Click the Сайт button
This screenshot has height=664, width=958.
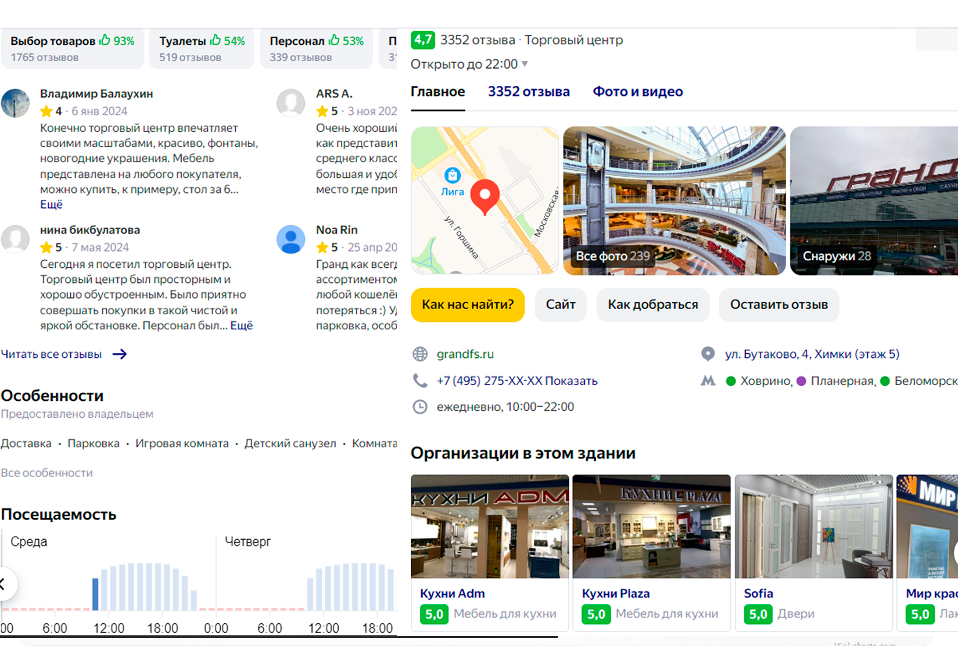[561, 304]
